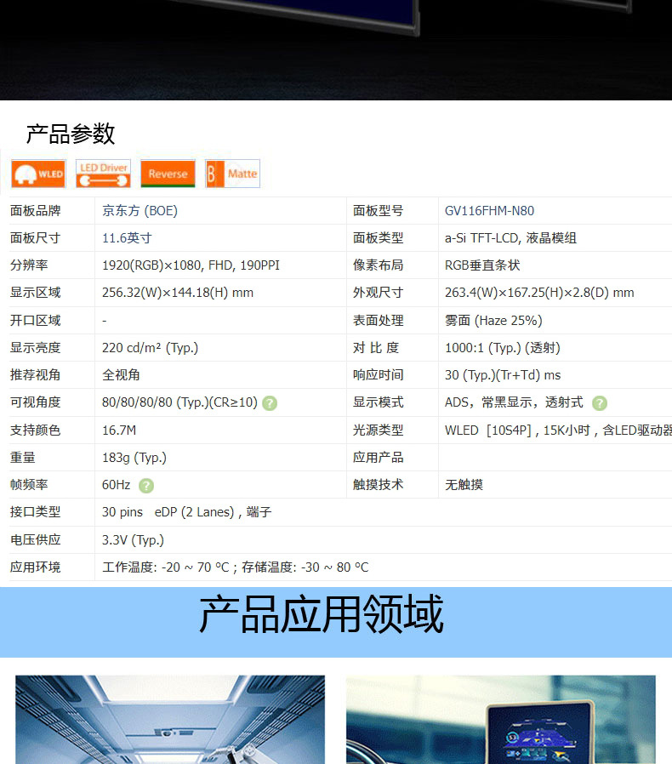Click the 对 比 度 row label
The width and height of the screenshot is (672, 764).
click(376, 347)
